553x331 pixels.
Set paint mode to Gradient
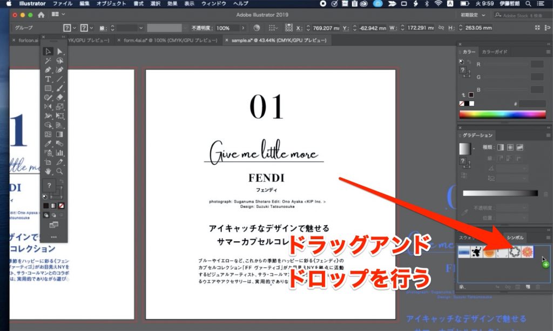point(53,206)
